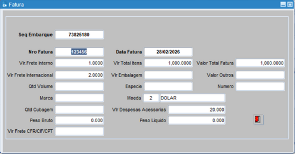Click the Vlr.Frete Interno field

(x=79, y=63)
